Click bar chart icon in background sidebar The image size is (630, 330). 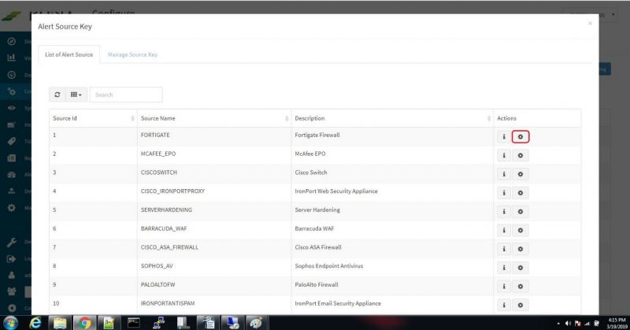click(x=12, y=57)
